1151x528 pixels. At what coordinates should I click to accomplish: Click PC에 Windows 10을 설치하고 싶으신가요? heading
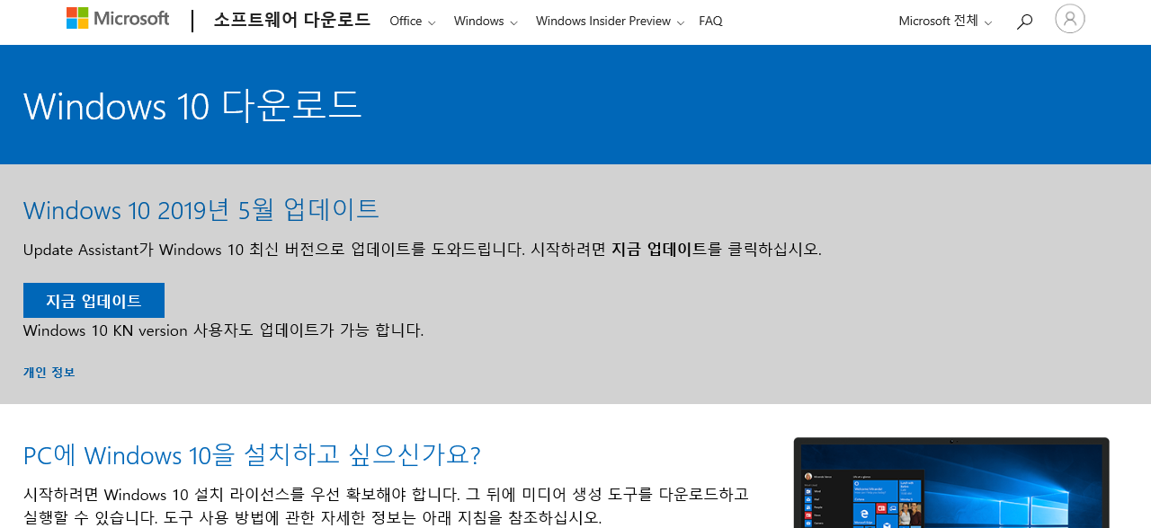(x=252, y=455)
